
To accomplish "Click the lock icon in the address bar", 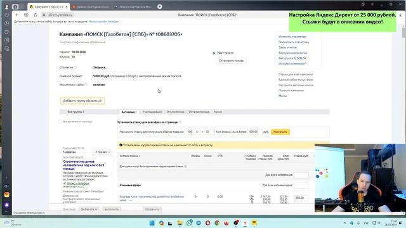I will pos(44,15).
